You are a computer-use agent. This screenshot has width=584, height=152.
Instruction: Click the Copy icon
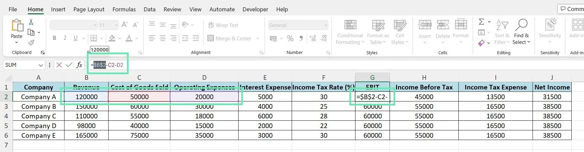tap(31, 32)
